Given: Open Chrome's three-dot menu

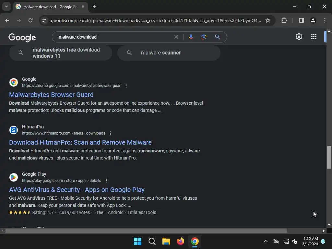Looking at the screenshot, I should (x=325, y=20).
